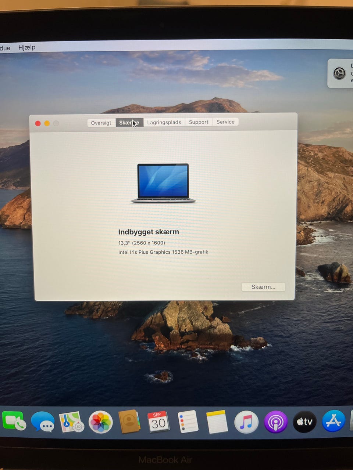353x470 pixels.
Task: Select the Support tab
Action: coord(199,122)
